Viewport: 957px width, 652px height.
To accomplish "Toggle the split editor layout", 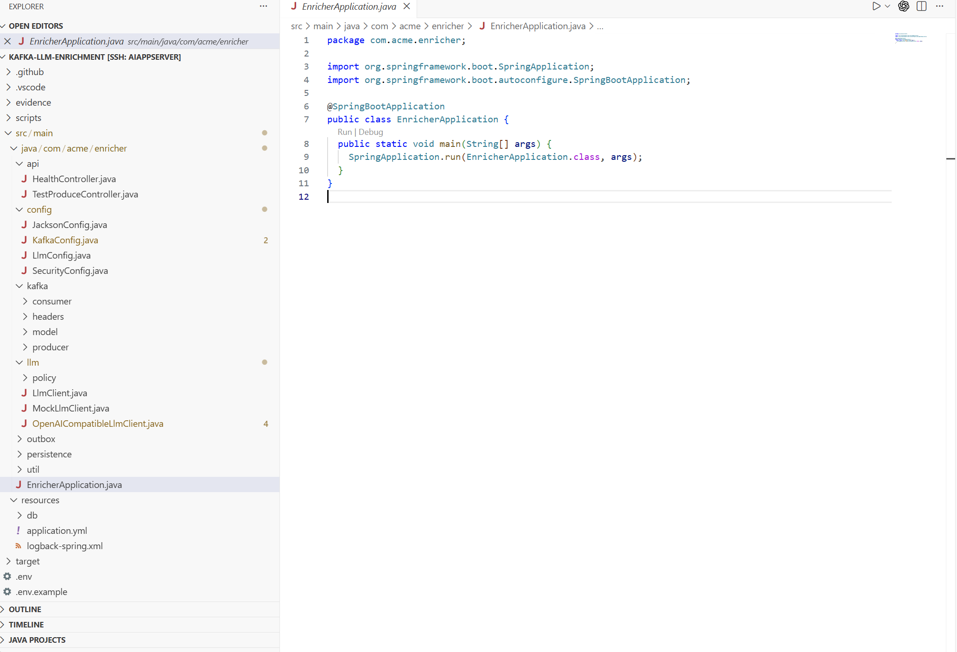I will pyautogui.click(x=921, y=6).
